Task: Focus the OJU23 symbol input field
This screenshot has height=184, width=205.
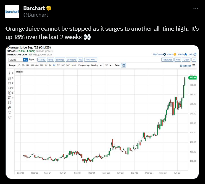Action: pyautogui.click(x=16, y=60)
